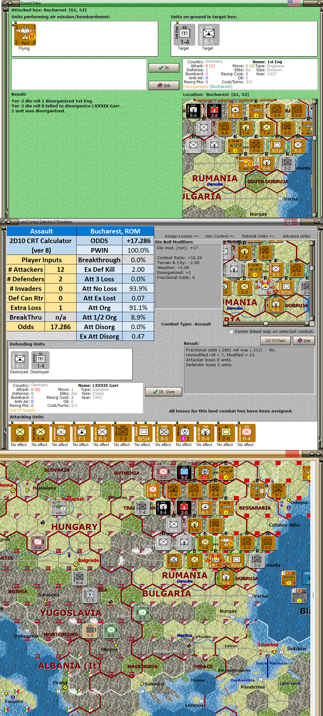Select the 7-1 attacking unit
Screen dimensions: 323x716
[x=82, y=433]
